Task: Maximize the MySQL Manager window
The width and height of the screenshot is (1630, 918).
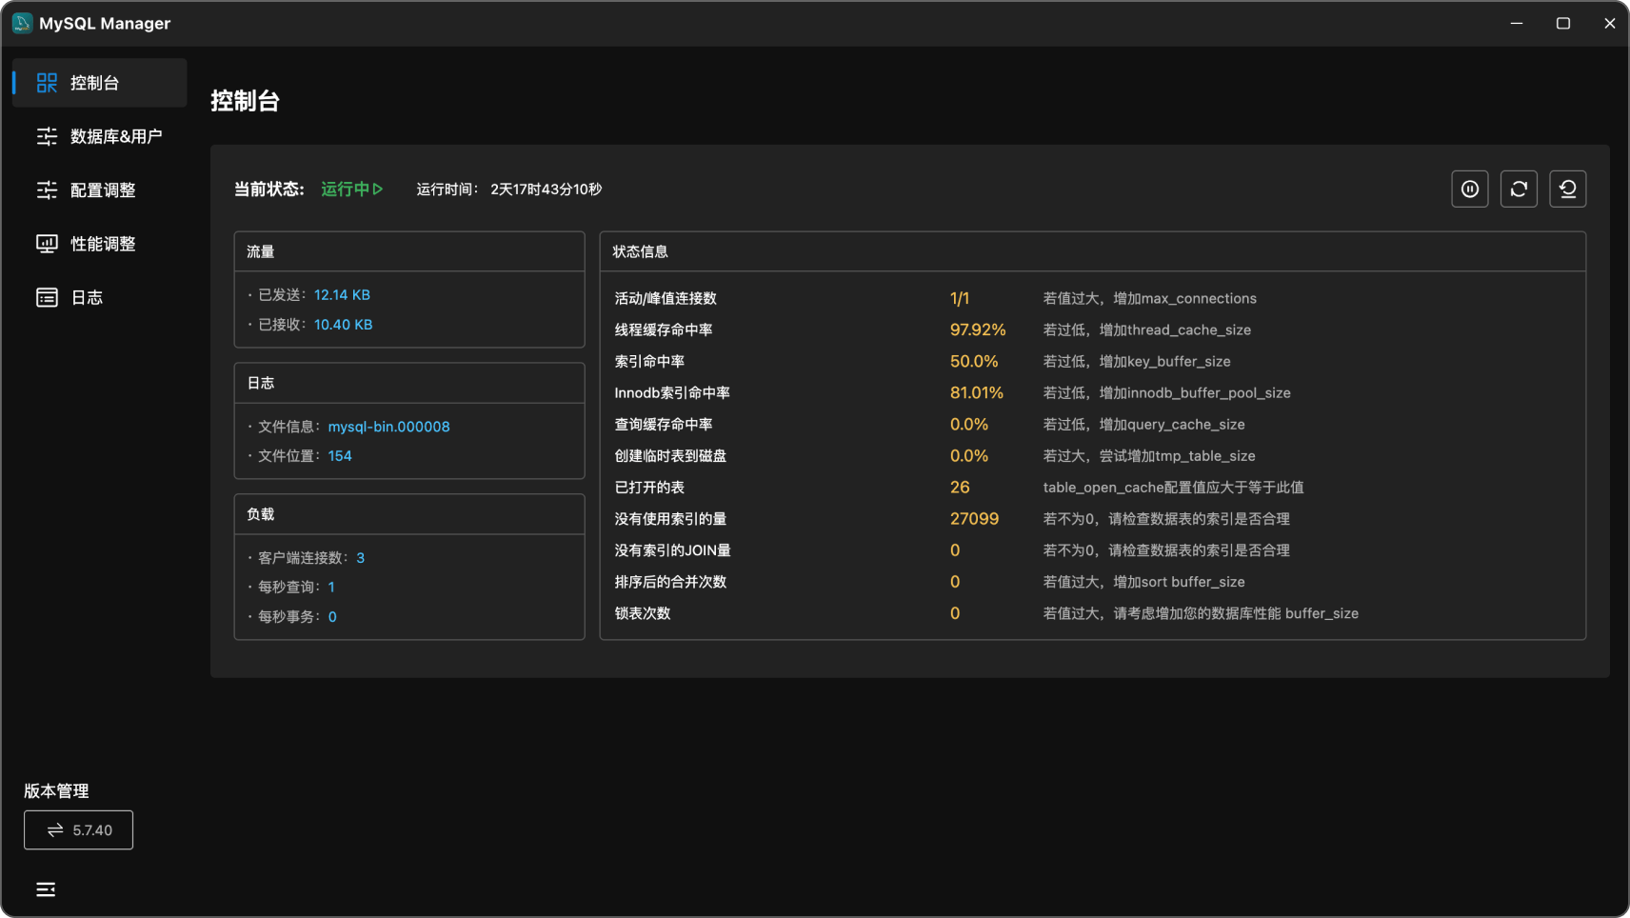Action: 1562,23
